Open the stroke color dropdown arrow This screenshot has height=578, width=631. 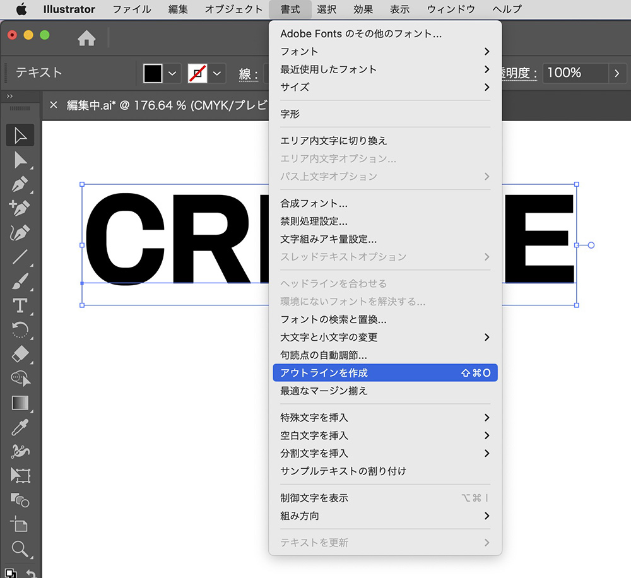pos(217,73)
